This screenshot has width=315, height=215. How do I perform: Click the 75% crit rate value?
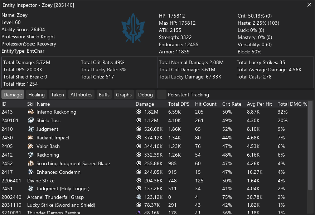point(227,197)
